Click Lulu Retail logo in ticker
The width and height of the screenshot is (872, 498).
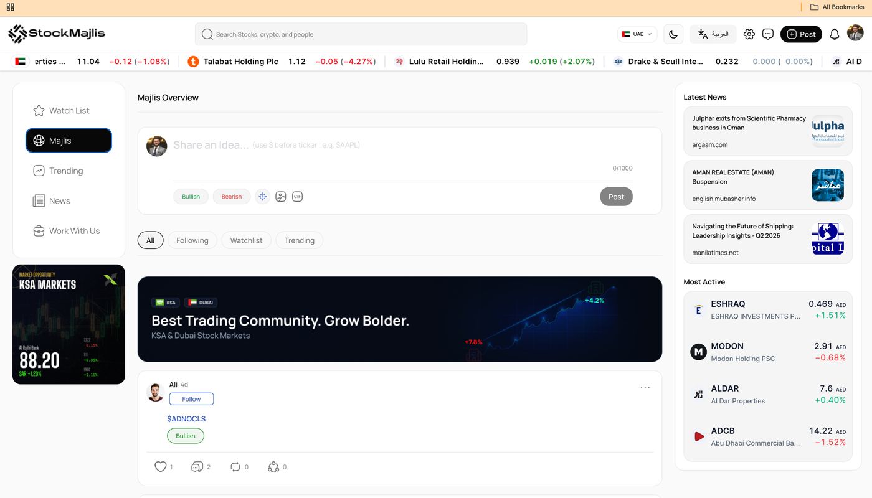tap(399, 62)
